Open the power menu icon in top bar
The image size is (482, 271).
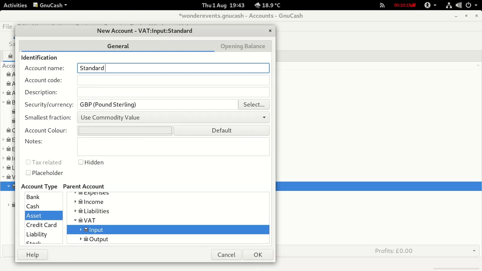click(x=468, y=5)
